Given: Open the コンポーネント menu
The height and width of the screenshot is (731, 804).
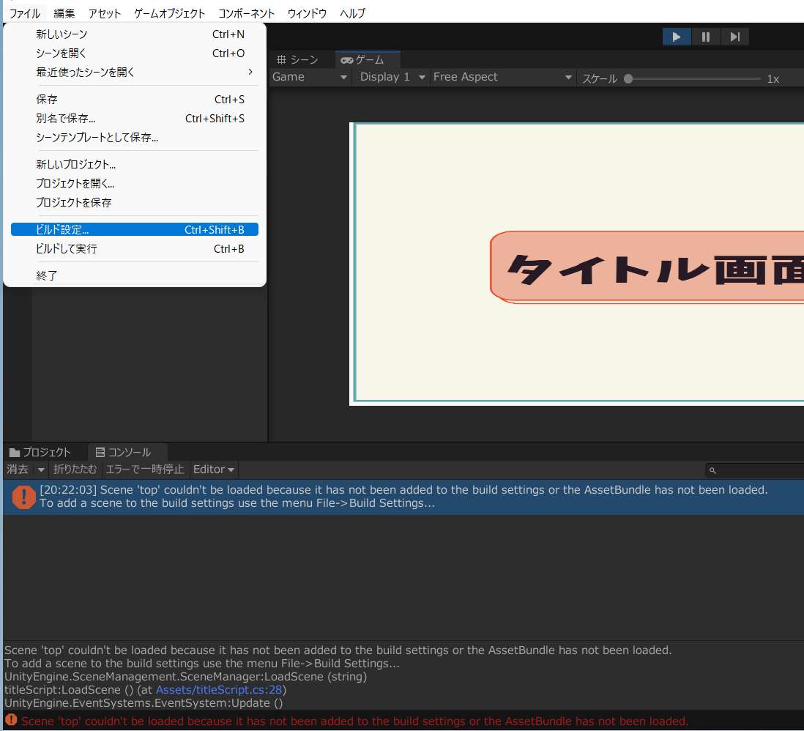Looking at the screenshot, I should click(246, 13).
